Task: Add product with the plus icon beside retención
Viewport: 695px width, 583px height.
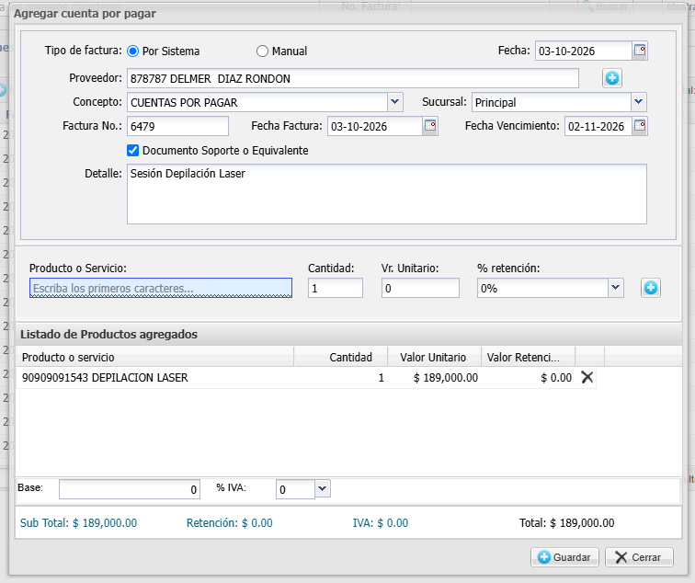Action: [x=651, y=288]
